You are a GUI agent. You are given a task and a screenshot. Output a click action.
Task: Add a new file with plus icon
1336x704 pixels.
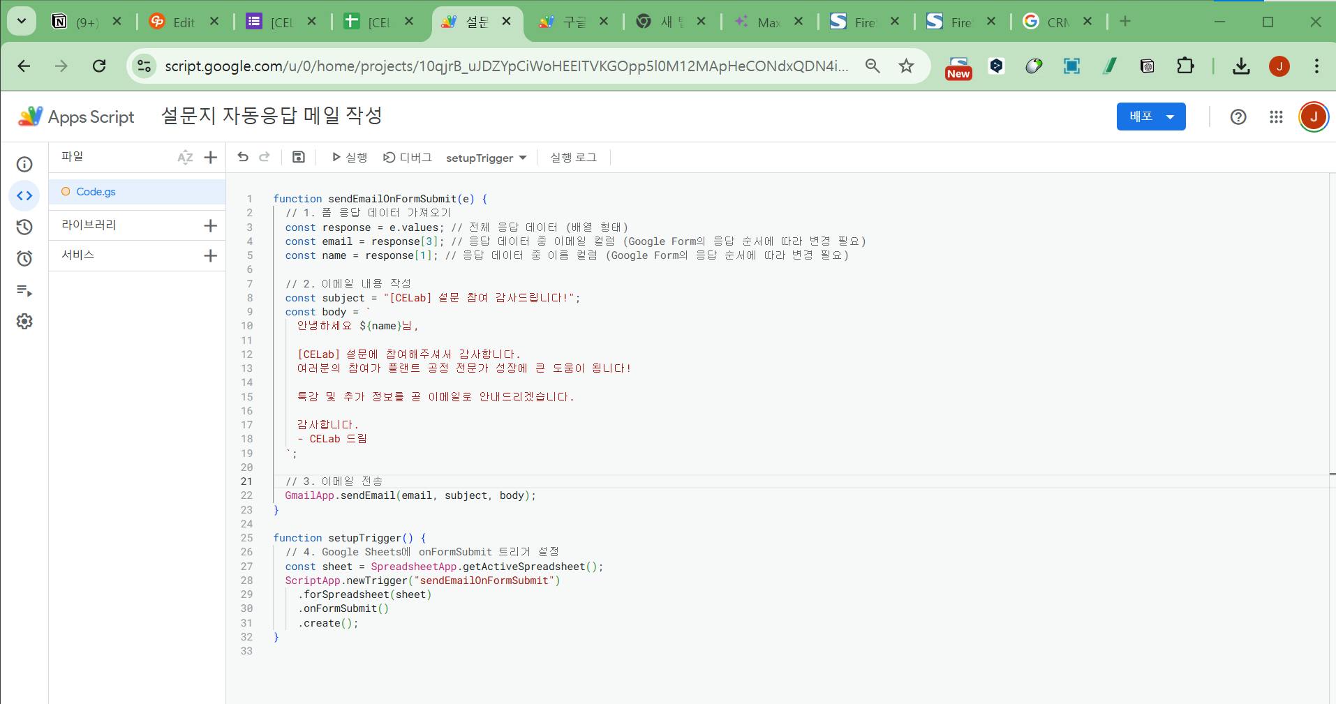[210, 158]
